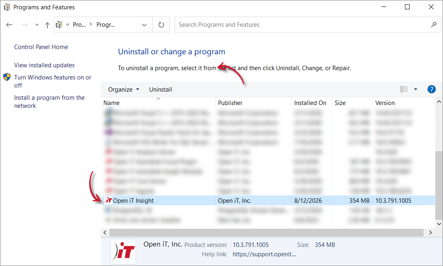Close the Programs and Features window
The height and width of the screenshot is (266, 443).
(x=431, y=7)
